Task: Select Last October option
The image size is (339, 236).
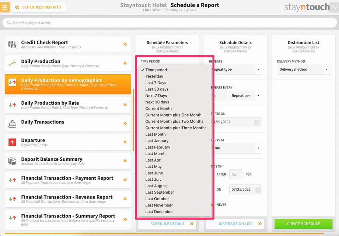Action: pos(175,199)
